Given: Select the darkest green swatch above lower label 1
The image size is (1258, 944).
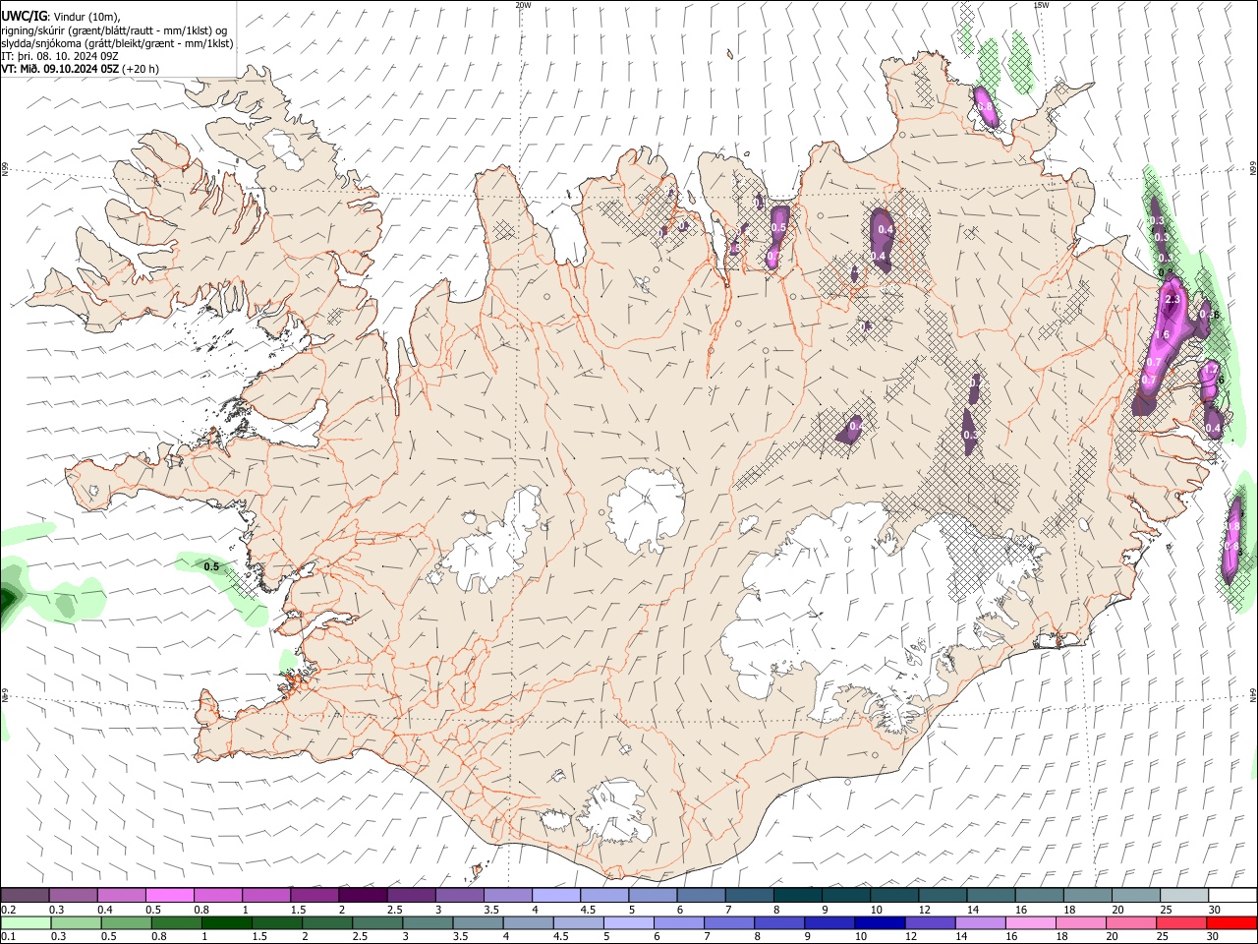Looking at the screenshot, I should 226,922.
